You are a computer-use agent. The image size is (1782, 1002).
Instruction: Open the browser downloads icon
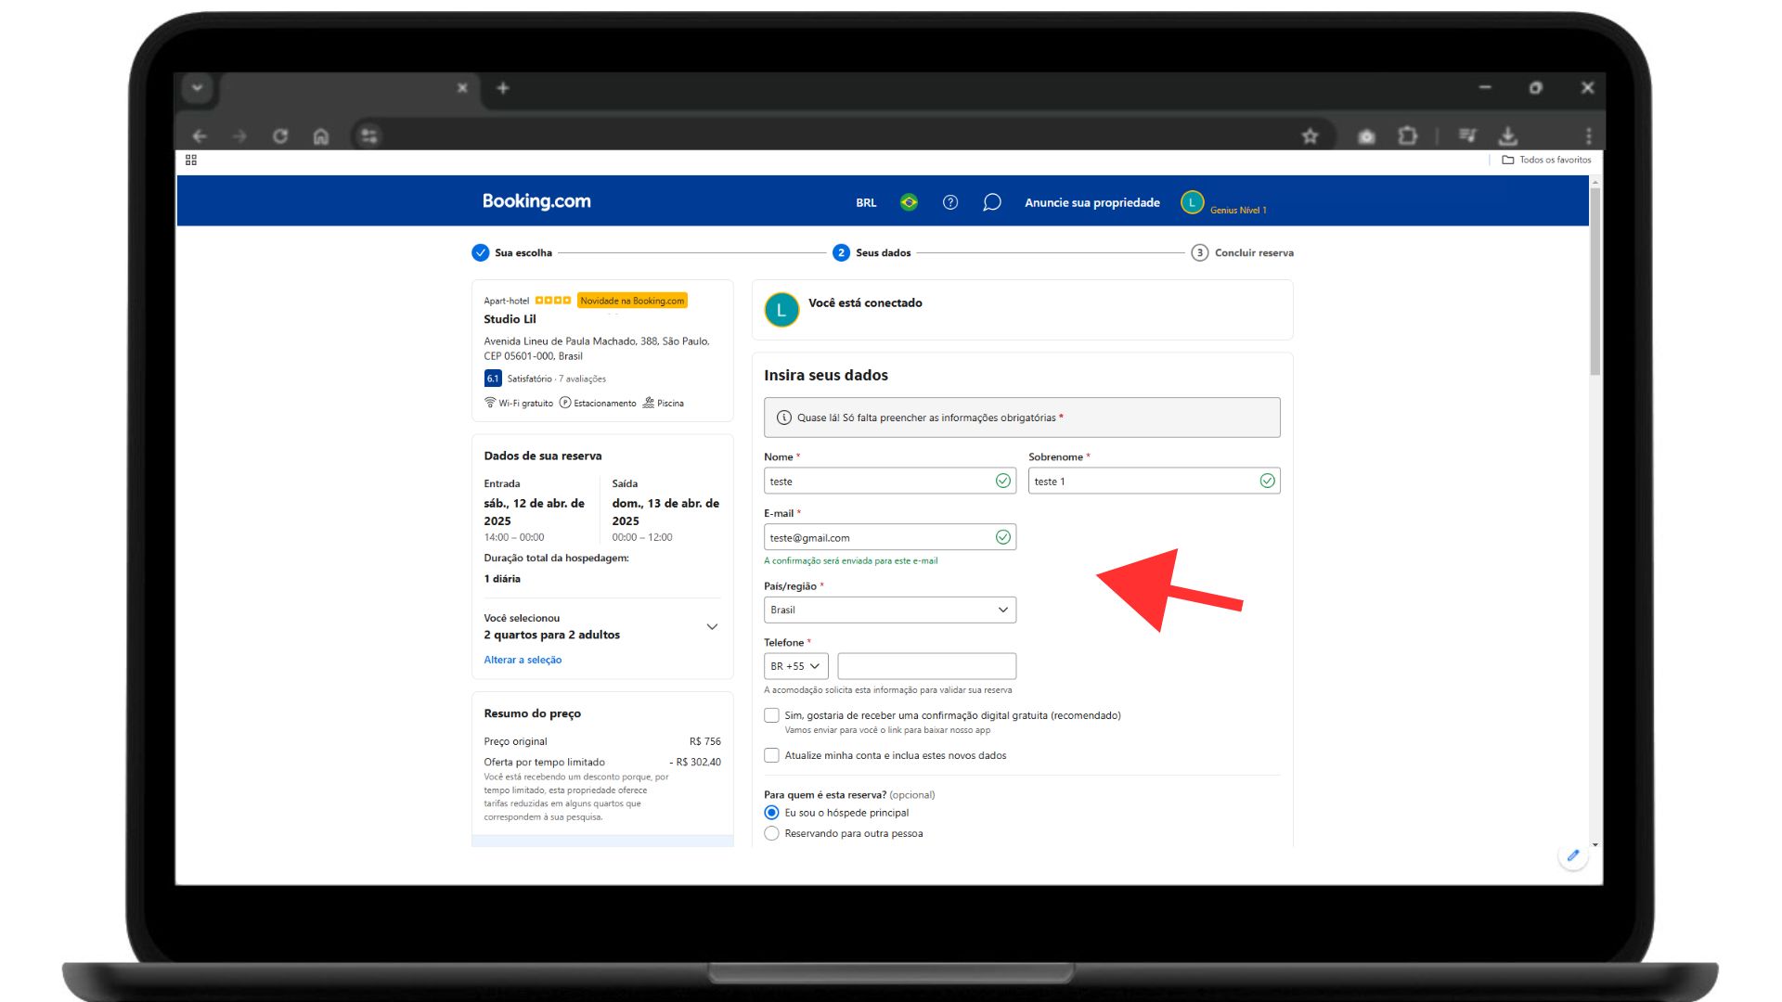1507,136
